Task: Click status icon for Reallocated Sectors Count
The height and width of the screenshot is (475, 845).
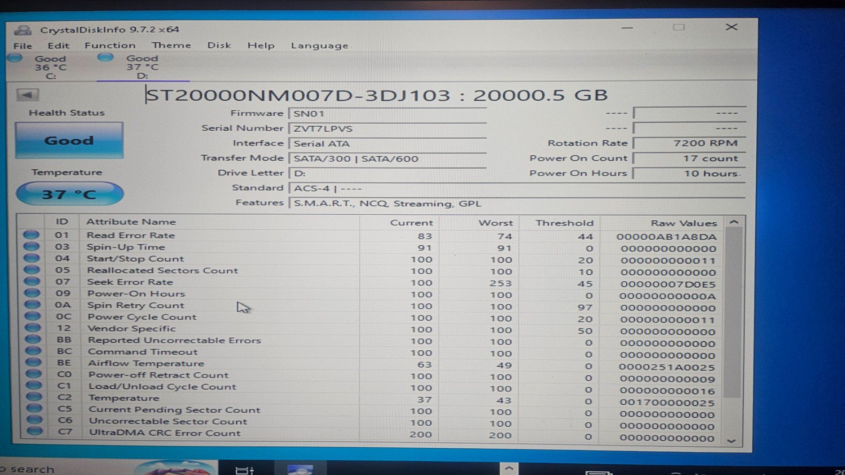Action: pyautogui.click(x=31, y=270)
